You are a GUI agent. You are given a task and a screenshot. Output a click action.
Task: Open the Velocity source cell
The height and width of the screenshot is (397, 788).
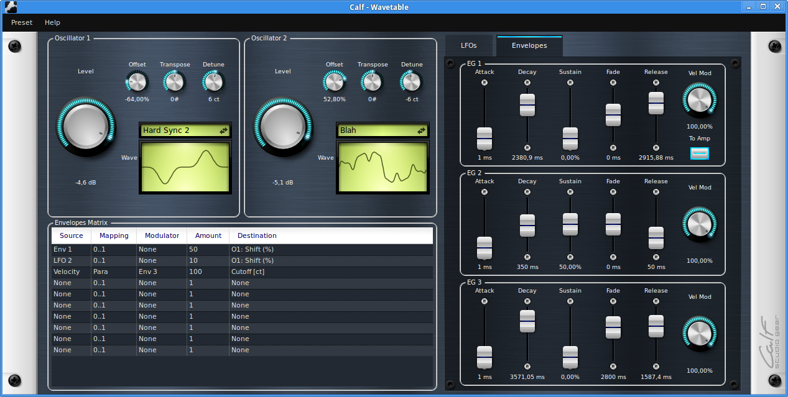72,272
